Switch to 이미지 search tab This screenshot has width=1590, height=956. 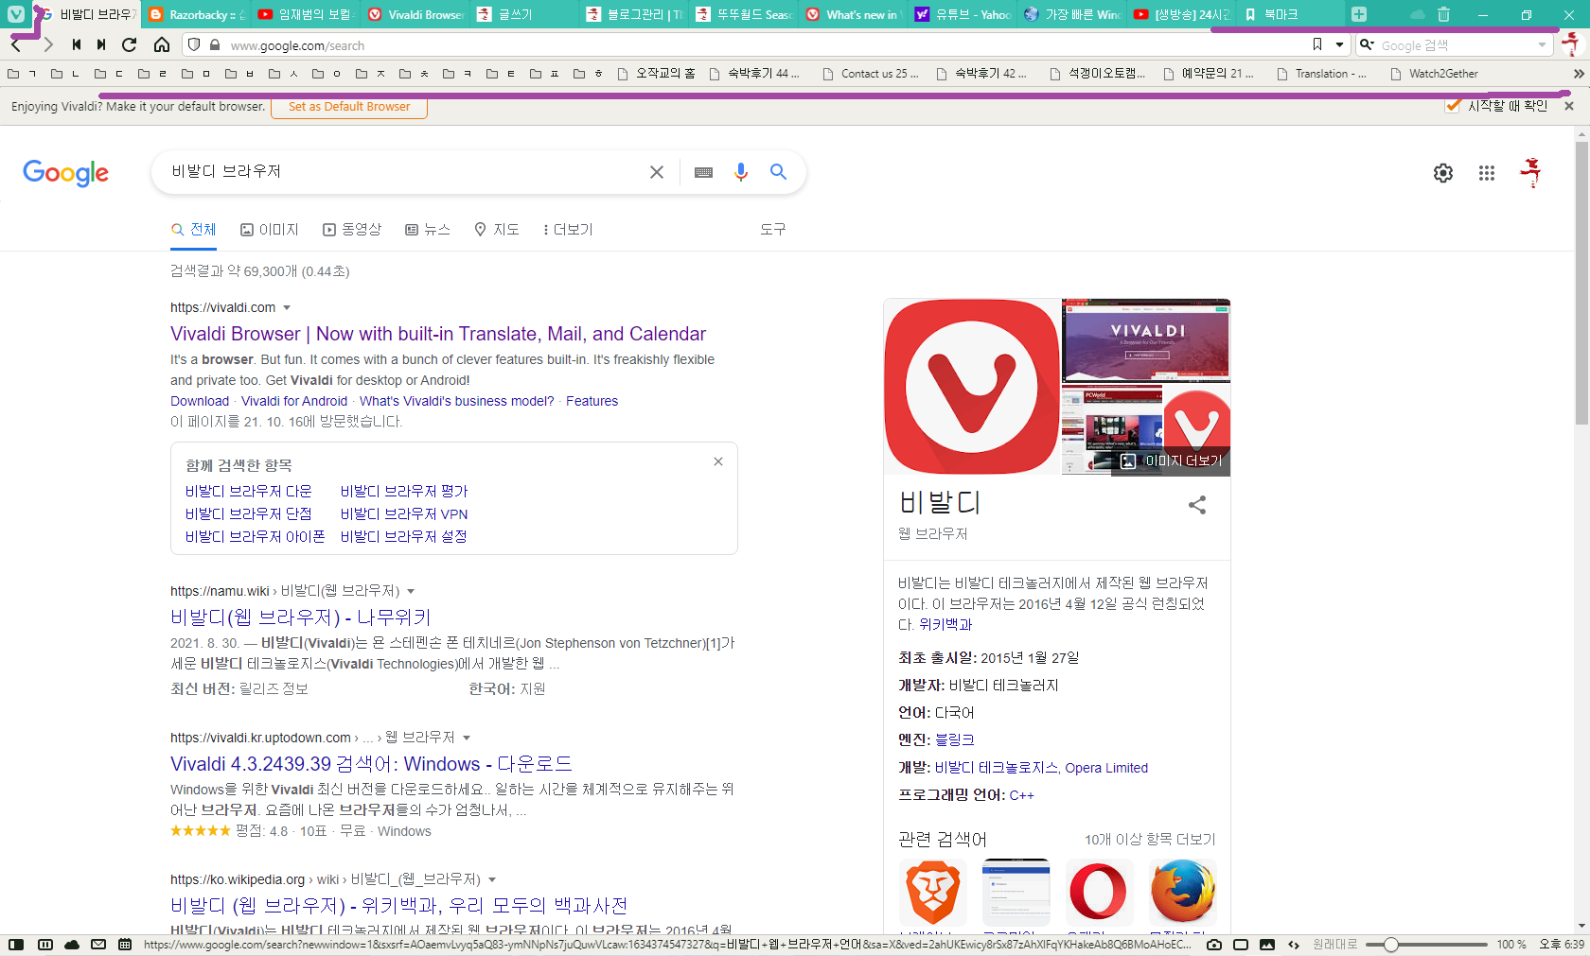[x=270, y=230]
